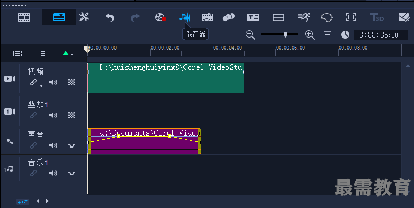Click the project duration clock icon
This screenshot has width=414, height=208.
(x=345, y=35)
